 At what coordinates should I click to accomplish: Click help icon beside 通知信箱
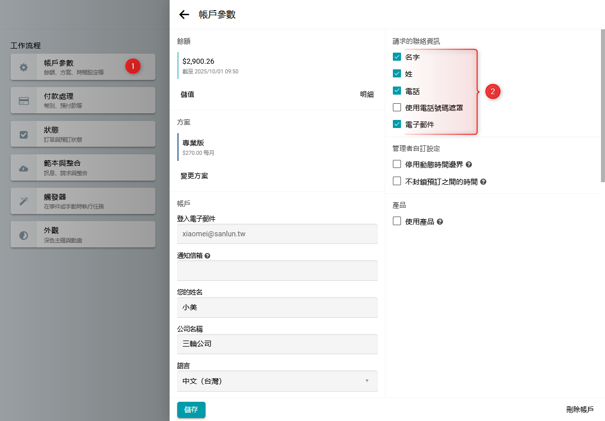[x=208, y=256]
